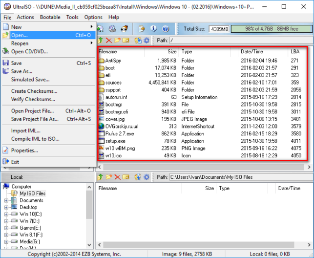
Task: Click New Folder icon in Local toolbar
Action: (109, 177)
